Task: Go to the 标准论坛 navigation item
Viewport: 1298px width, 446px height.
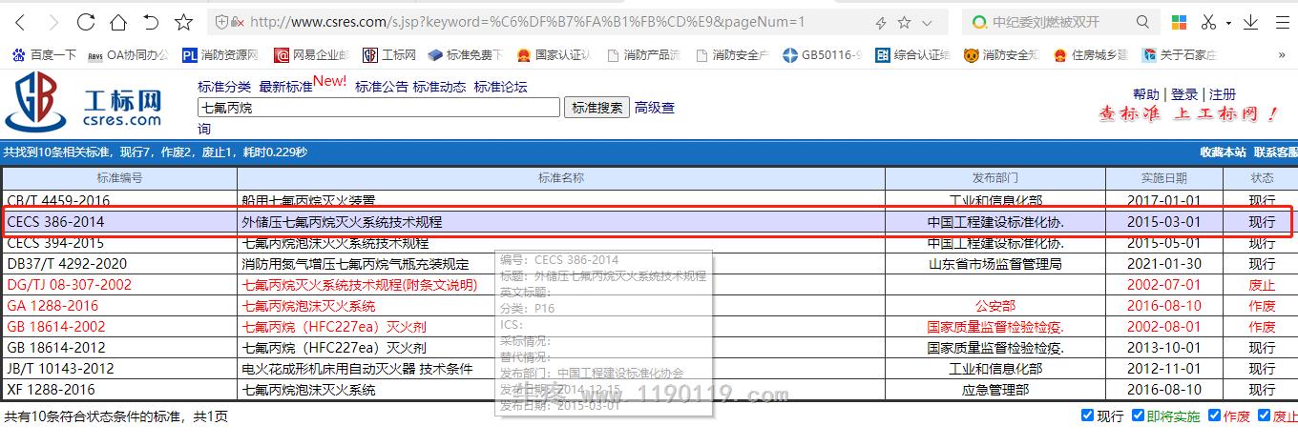Action: tap(500, 87)
